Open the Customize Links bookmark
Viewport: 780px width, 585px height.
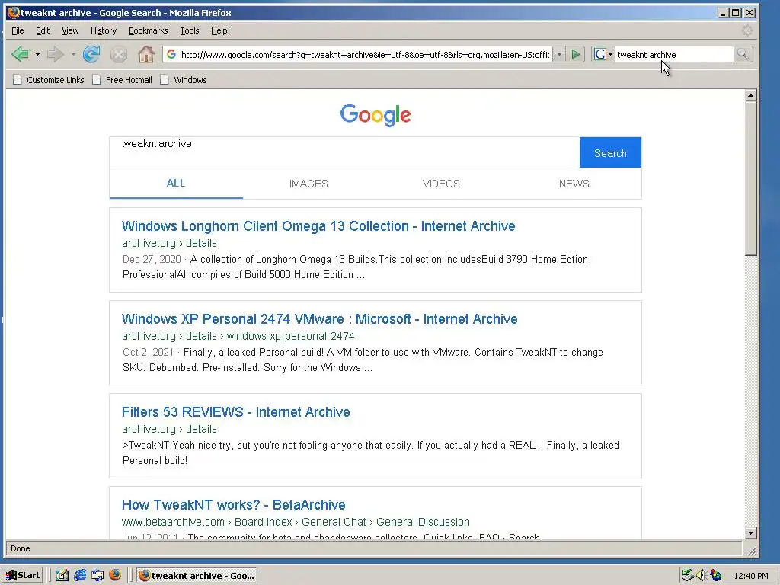[48, 80]
